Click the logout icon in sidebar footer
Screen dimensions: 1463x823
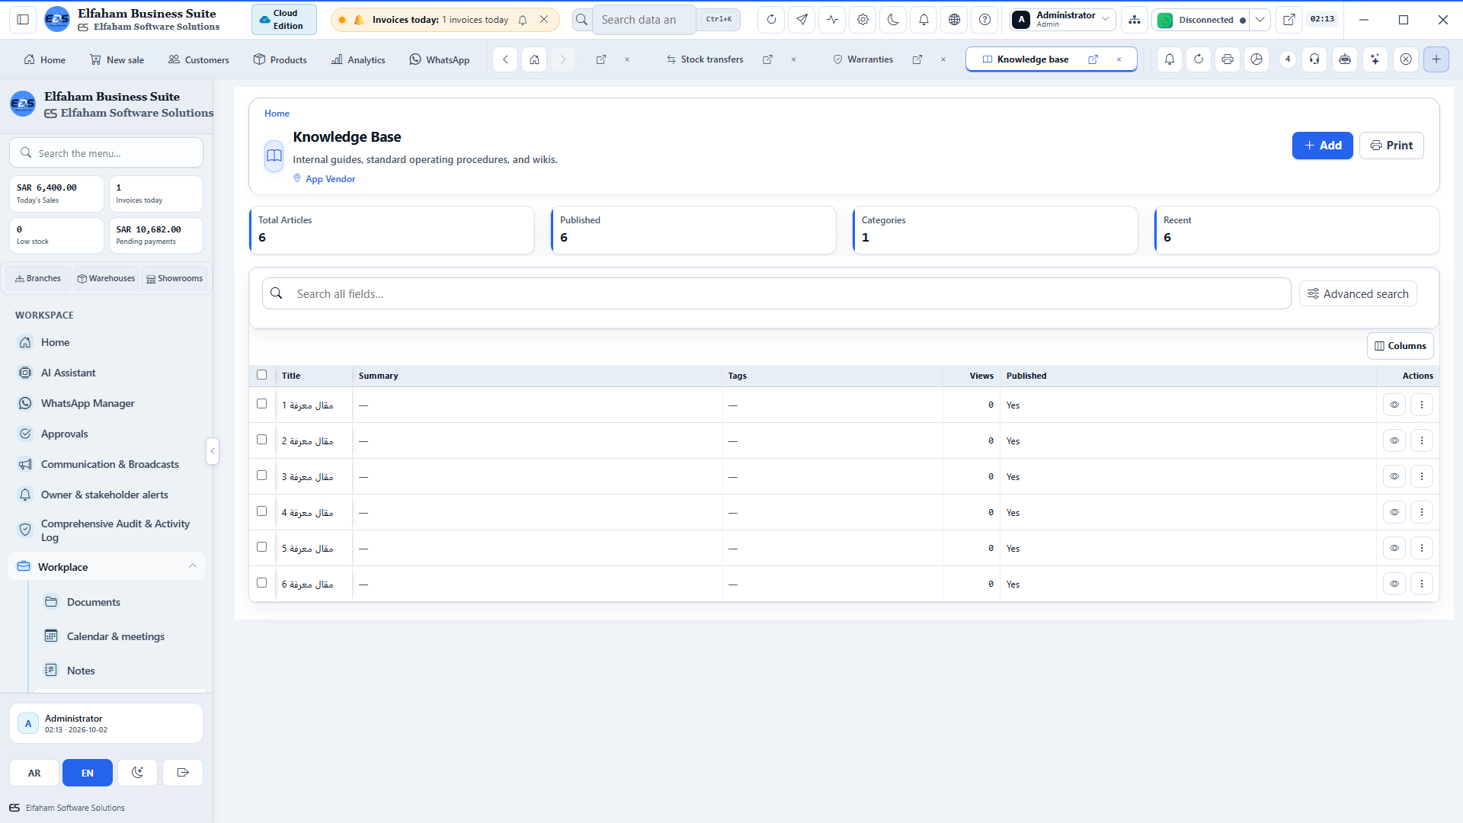pos(183,773)
